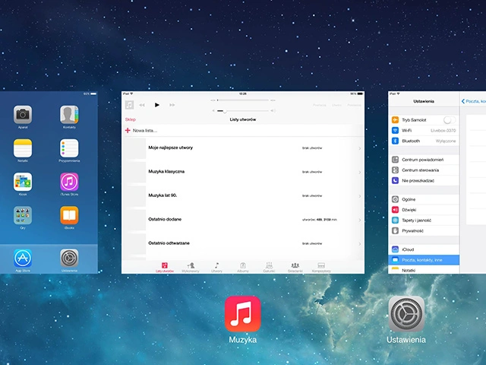The image size is (486, 365).
Task: Expand the Ostatnio dodane chevron
Action: click(x=359, y=220)
